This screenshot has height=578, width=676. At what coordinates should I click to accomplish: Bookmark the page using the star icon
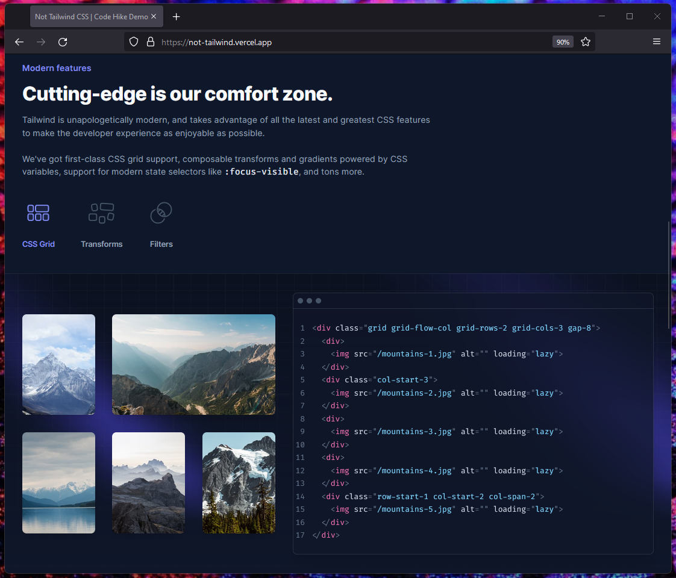tap(586, 42)
